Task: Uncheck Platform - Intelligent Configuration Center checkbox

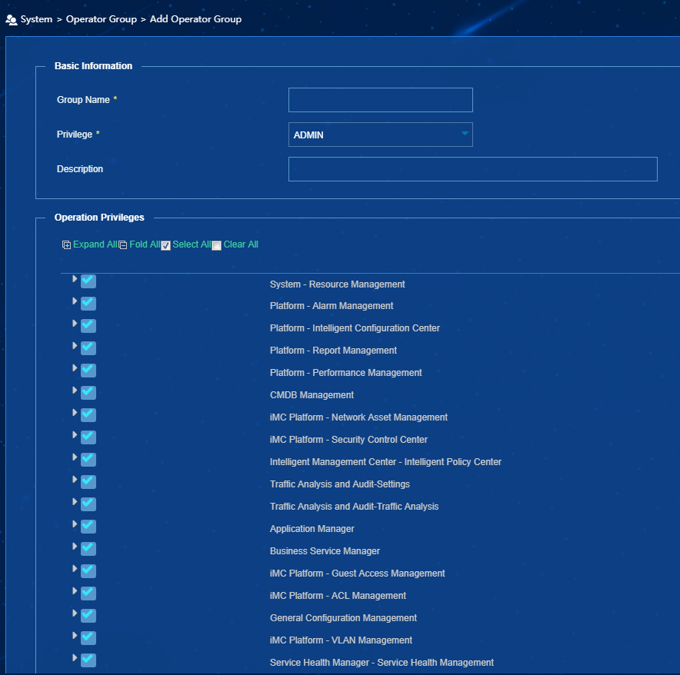Action: pyautogui.click(x=88, y=325)
